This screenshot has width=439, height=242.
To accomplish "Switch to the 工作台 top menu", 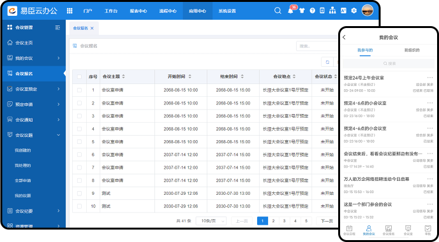I will coord(111,11).
